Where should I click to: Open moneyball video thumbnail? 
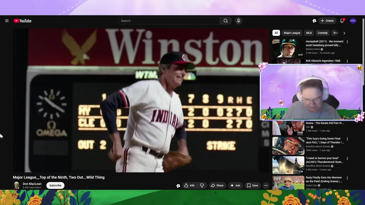pos(288,48)
